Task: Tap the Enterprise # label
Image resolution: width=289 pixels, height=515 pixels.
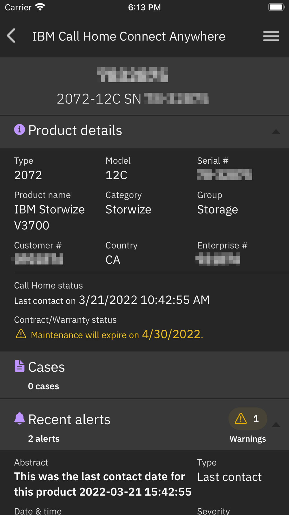Action: pos(222,245)
